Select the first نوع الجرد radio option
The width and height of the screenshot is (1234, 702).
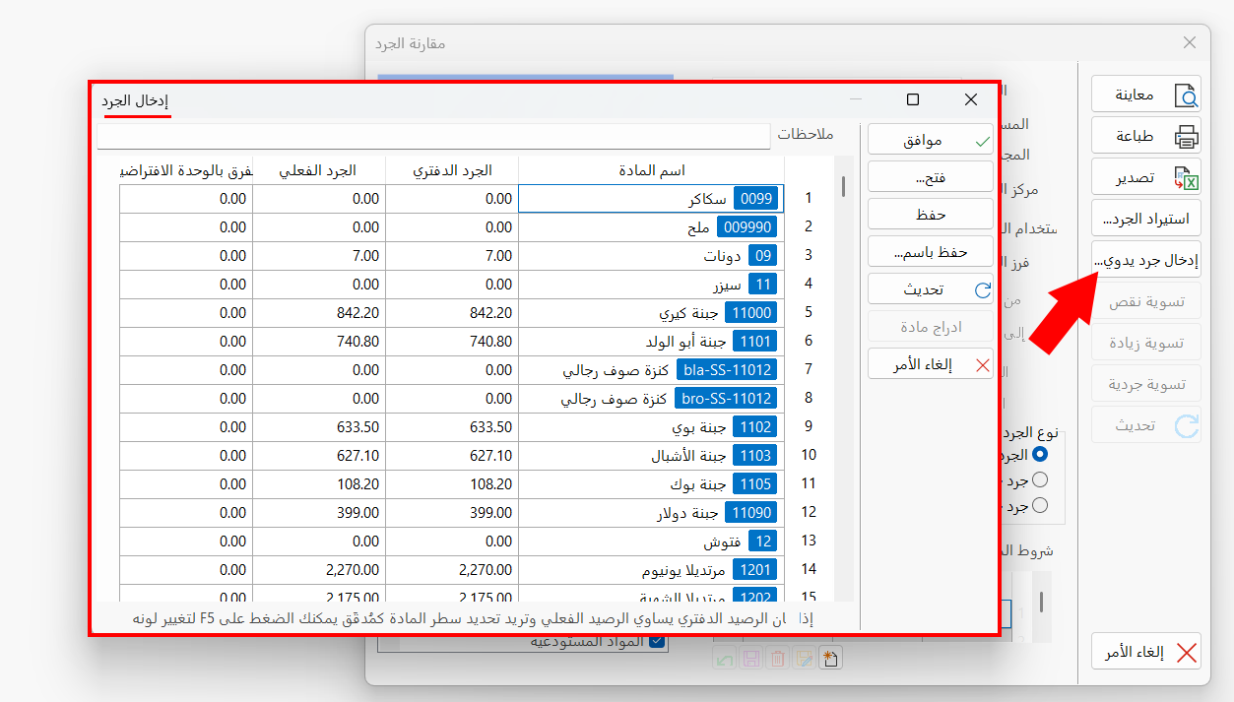1039,455
